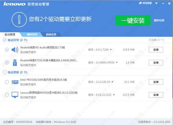Viewport: 173px width, 125px height.
Task: Install the Intel PRO100/1000 network driver
Action: tap(156, 82)
